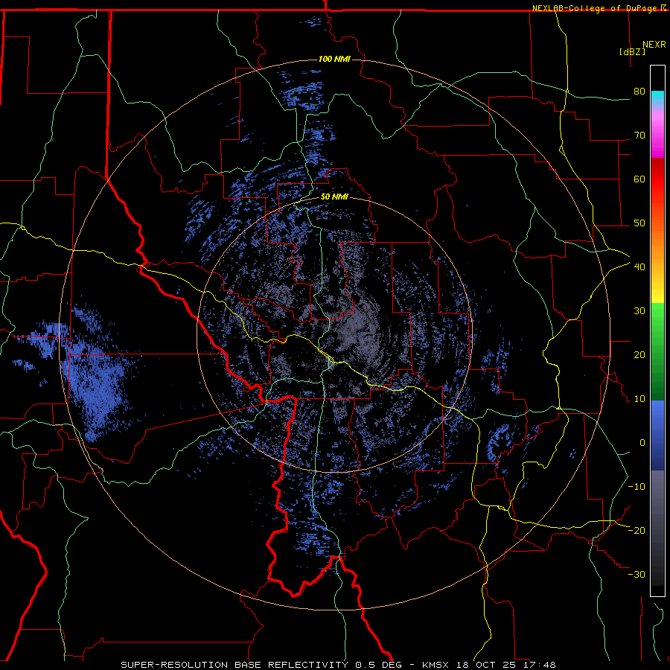Click the 30 value on the dBZ scale
This screenshot has height=670, width=670.
639,310
